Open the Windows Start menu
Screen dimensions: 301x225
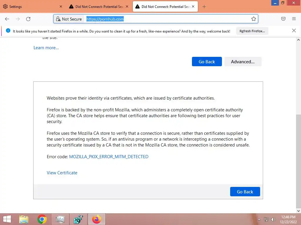point(7,219)
